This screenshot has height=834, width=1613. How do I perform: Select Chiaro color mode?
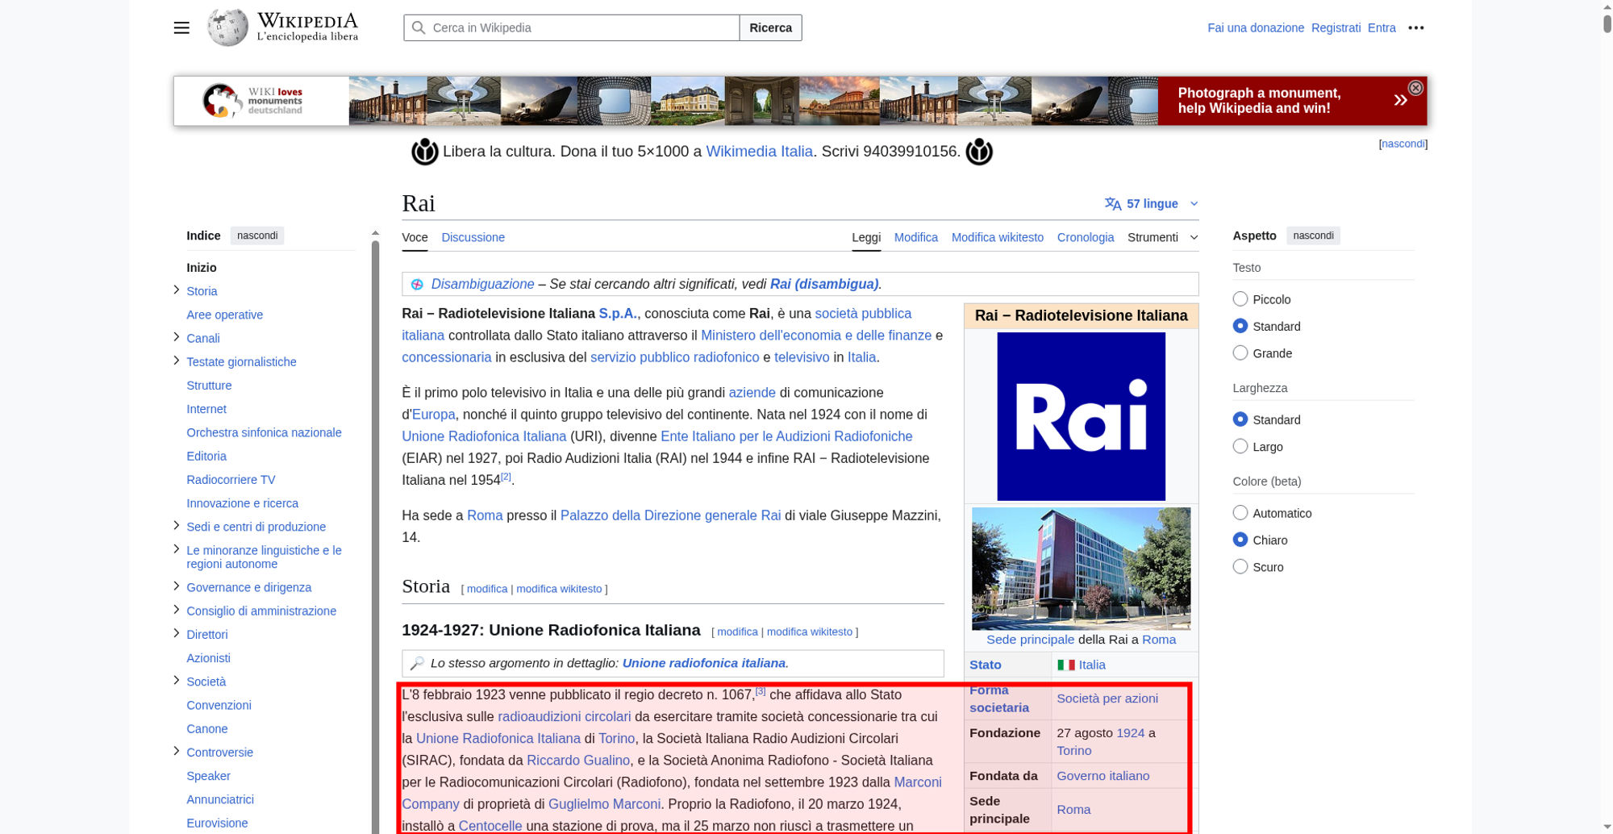coord(1240,540)
